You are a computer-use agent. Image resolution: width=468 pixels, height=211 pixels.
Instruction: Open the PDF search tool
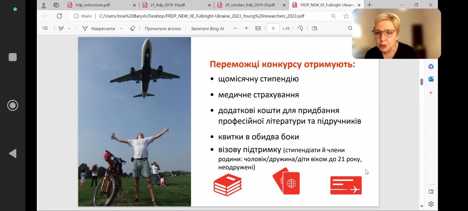[350, 28]
